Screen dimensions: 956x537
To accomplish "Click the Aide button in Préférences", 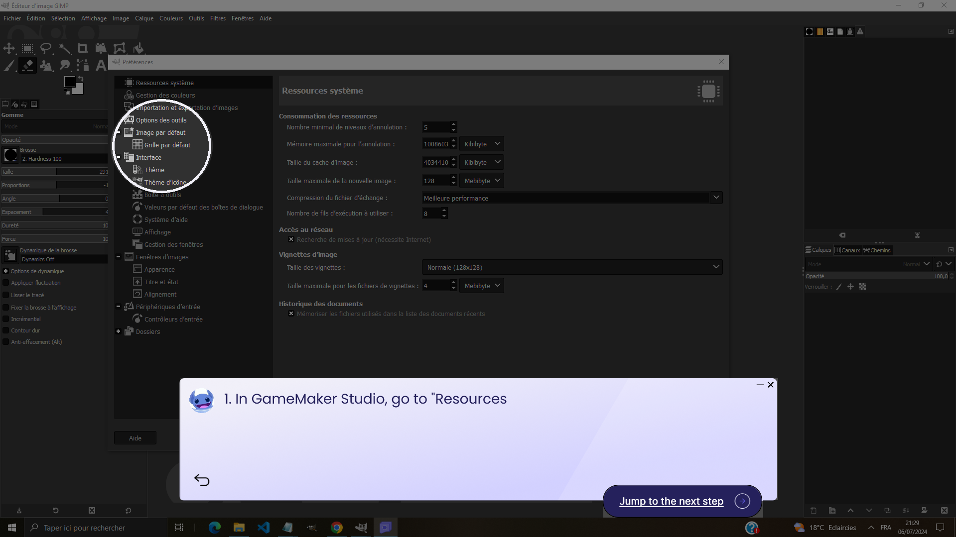I will 135,438.
